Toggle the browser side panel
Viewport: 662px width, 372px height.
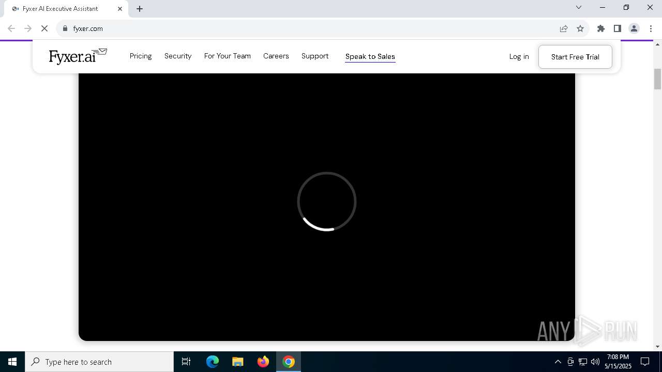point(618,29)
